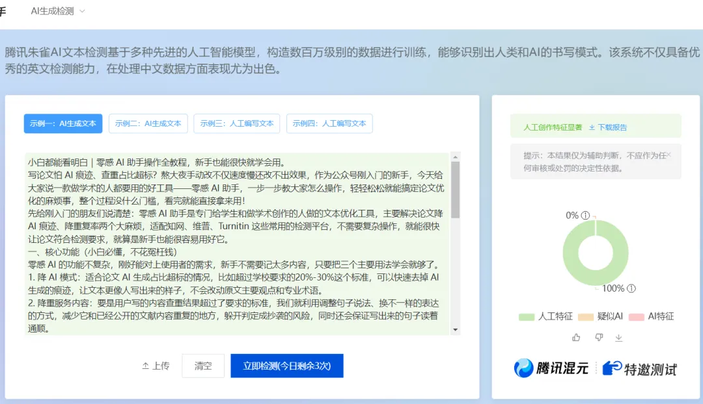The image size is (703, 404).
Task: Click the AI特征 legend label
Action: coord(661,316)
